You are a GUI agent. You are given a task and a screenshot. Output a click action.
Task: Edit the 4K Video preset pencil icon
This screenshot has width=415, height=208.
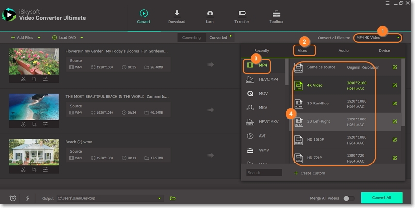pos(395,85)
